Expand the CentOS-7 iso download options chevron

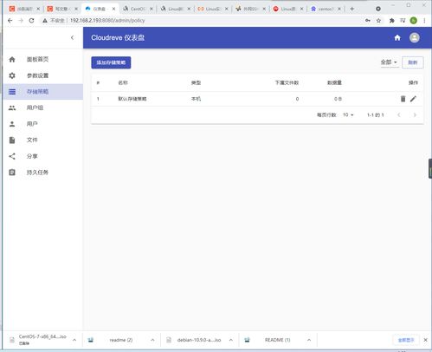[x=74, y=340]
